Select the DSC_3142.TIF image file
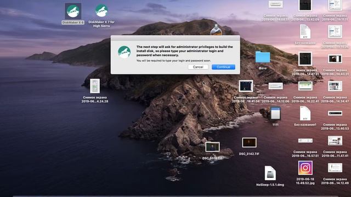The height and width of the screenshot is (197, 351). [249, 142]
